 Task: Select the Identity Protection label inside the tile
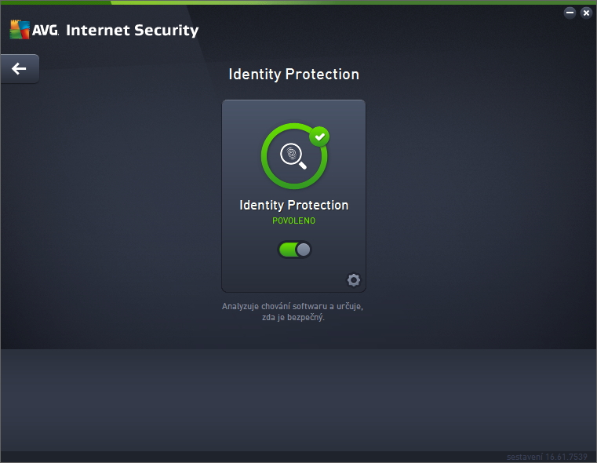[x=293, y=205]
